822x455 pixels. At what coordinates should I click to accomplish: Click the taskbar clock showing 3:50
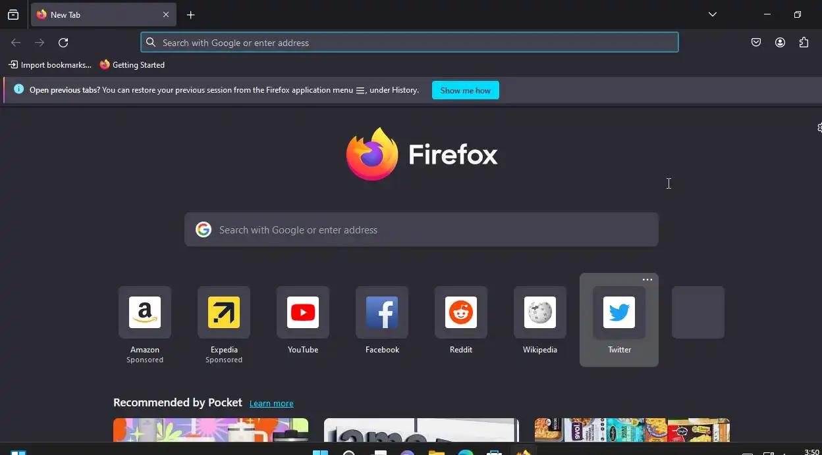click(811, 451)
